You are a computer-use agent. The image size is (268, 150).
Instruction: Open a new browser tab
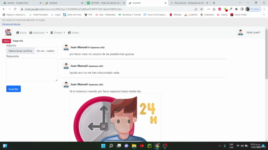[x=214, y=3]
